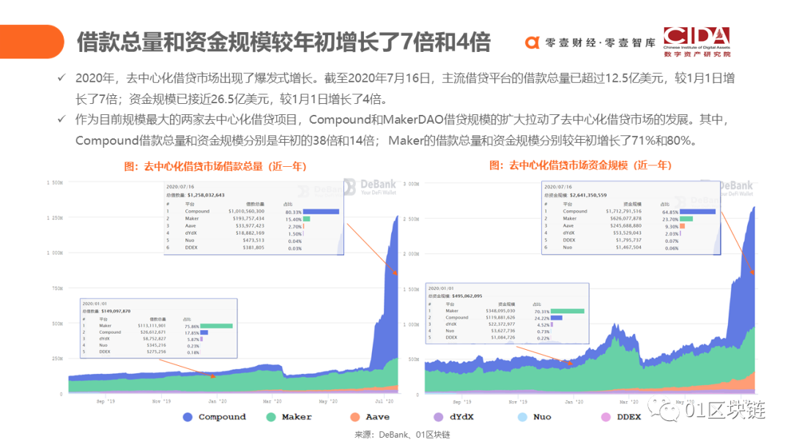Click the light blue Nuo legend dot
This screenshot has width=791, height=445.
pyautogui.click(x=522, y=417)
